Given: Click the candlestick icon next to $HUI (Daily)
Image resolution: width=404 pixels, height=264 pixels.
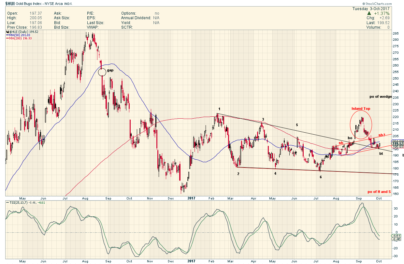Looking at the screenshot, I should point(7,32).
